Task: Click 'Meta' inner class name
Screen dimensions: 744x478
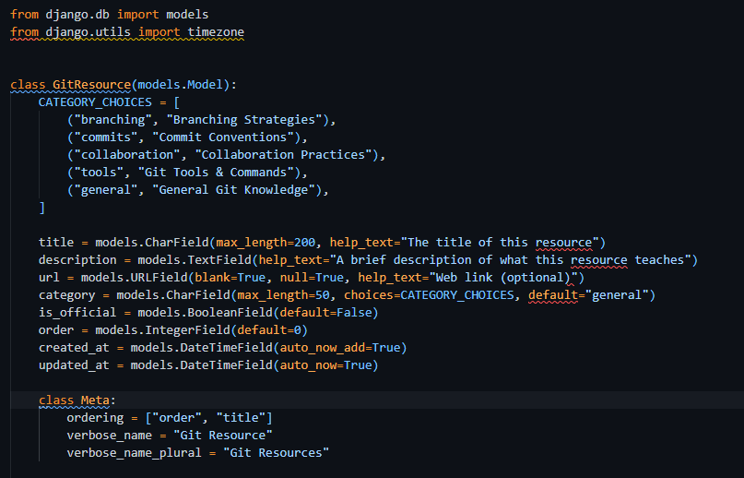Action: [x=95, y=400]
